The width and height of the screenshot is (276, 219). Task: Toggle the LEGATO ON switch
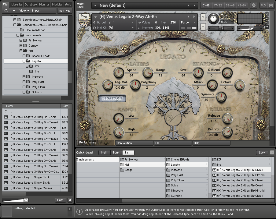tap(112, 98)
